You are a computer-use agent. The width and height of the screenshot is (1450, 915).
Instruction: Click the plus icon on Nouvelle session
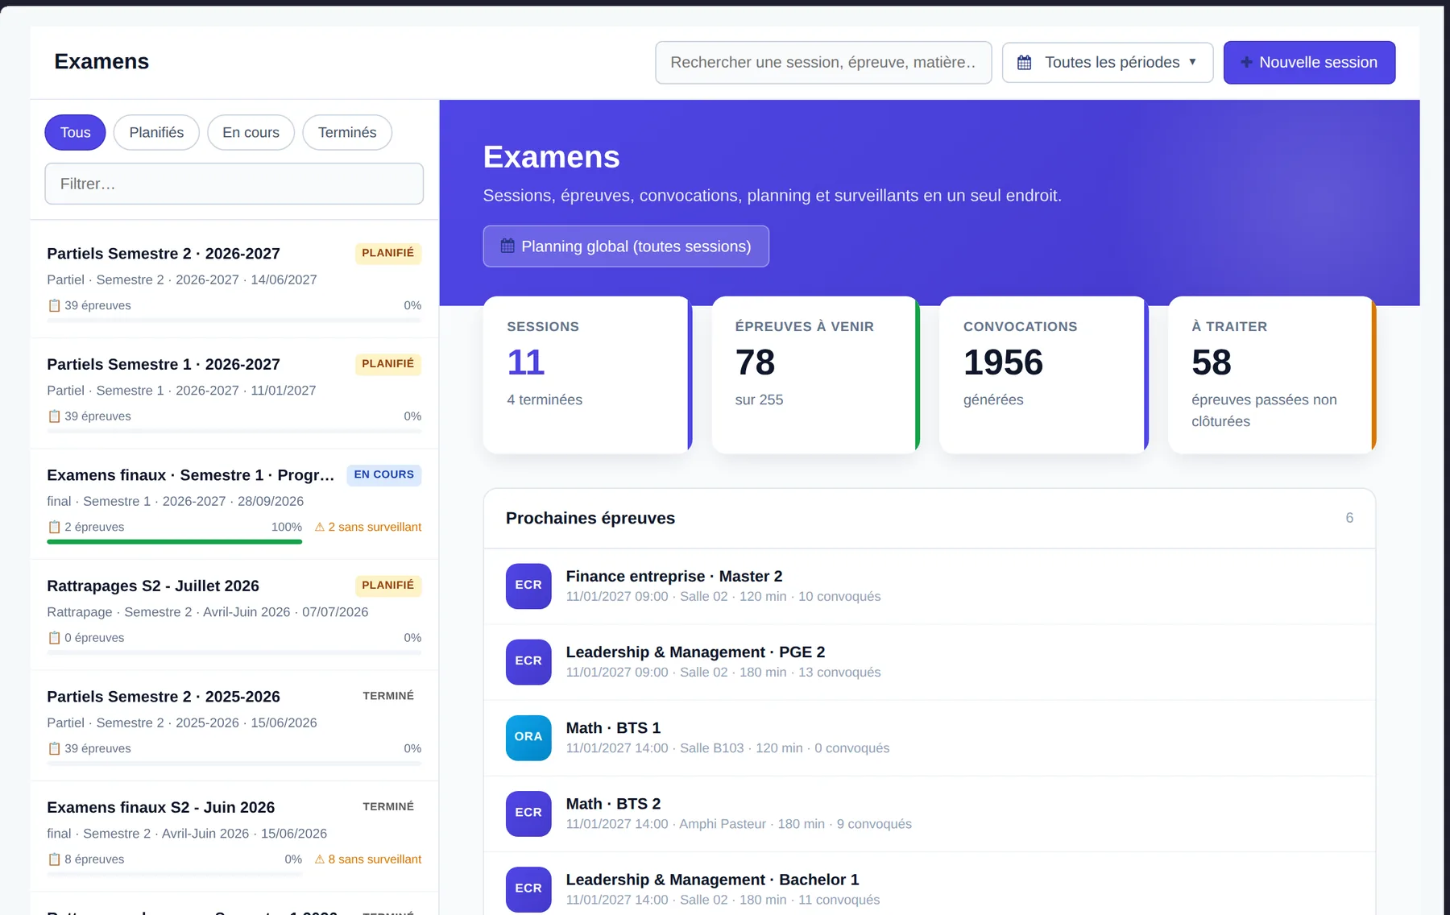1246,62
